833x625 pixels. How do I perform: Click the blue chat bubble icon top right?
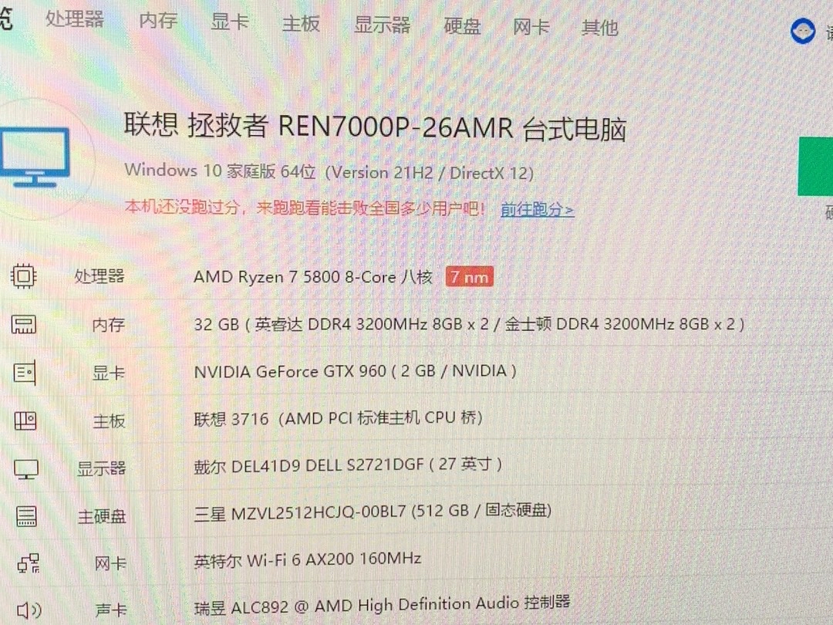point(802,31)
